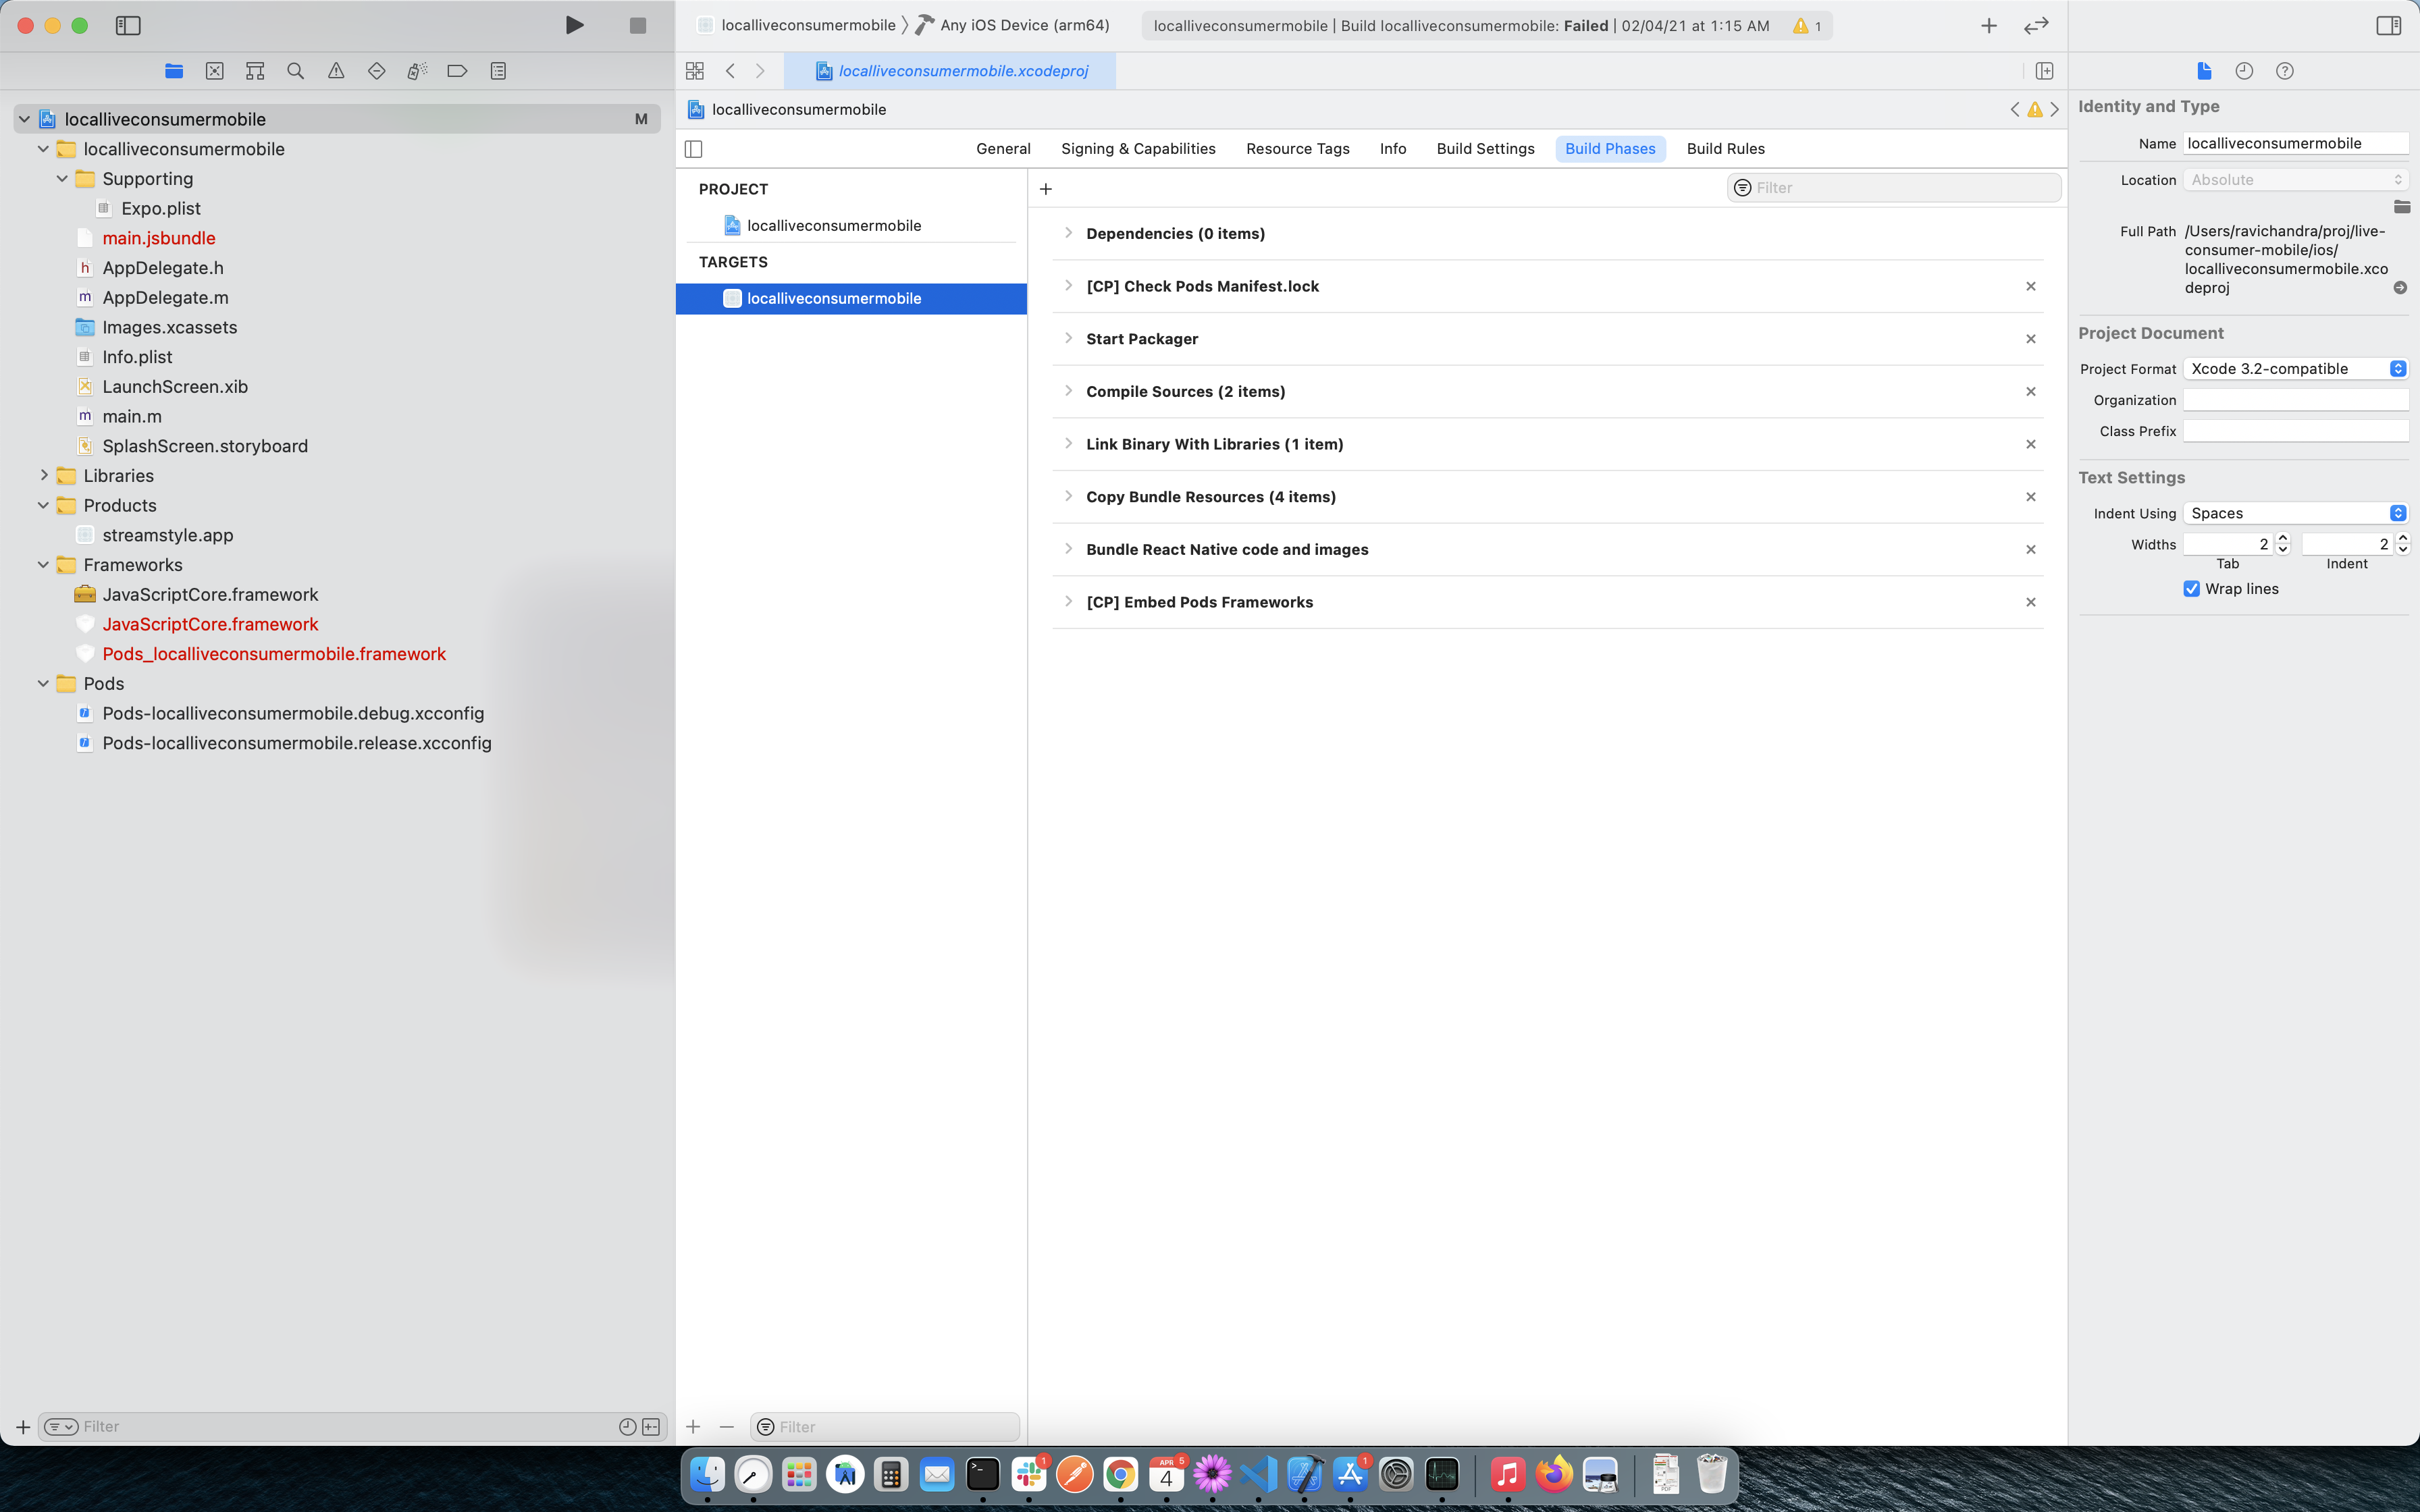Image resolution: width=2420 pixels, height=1512 pixels.
Task: Toggle the left navigator sidebar visibility
Action: [129, 26]
